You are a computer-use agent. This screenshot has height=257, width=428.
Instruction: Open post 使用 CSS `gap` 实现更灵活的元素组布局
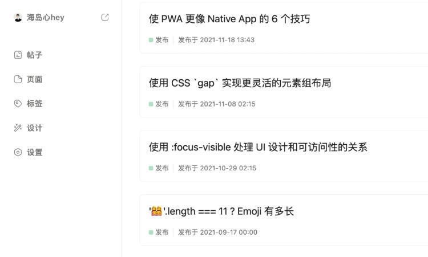point(240,83)
